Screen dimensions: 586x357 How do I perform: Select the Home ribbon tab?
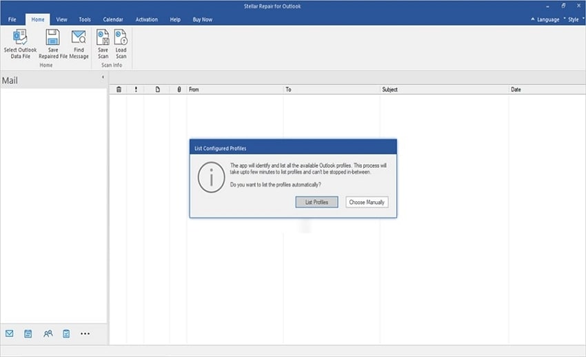(38, 19)
